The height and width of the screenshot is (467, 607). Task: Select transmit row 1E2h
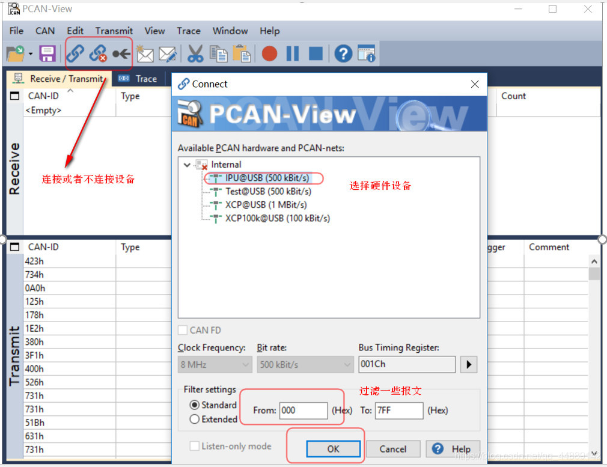point(34,328)
